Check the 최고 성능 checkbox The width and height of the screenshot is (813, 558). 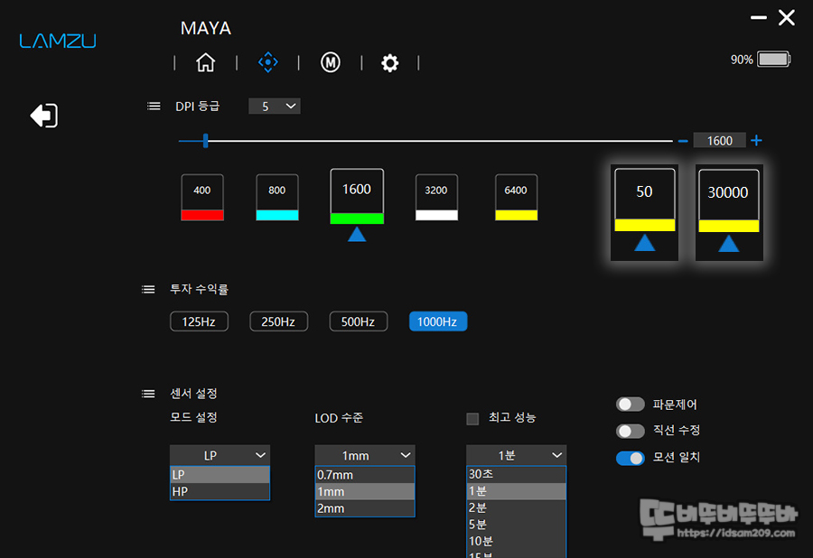(x=472, y=419)
